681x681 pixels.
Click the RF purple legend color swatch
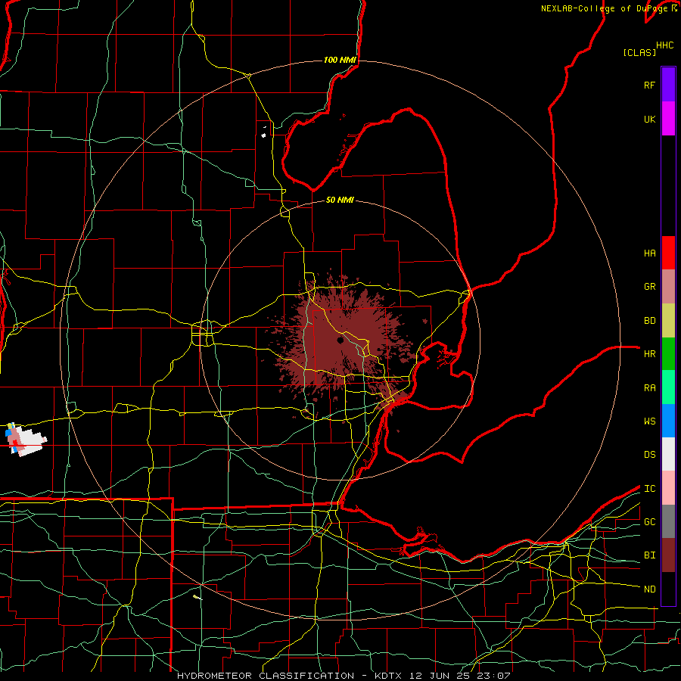(668, 85)
